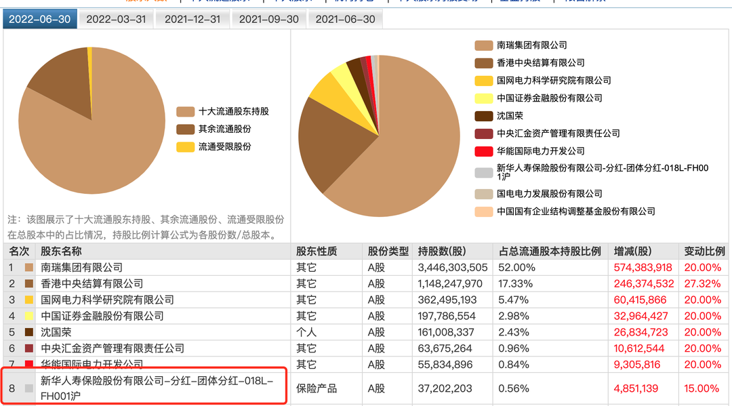Select the increase value 246,374,532
Image resolution: width=732 pixels, height=406 pixels.
pos(644,284)
